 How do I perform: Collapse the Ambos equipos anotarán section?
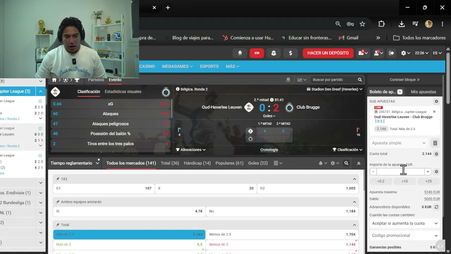[x=354, y=202]
